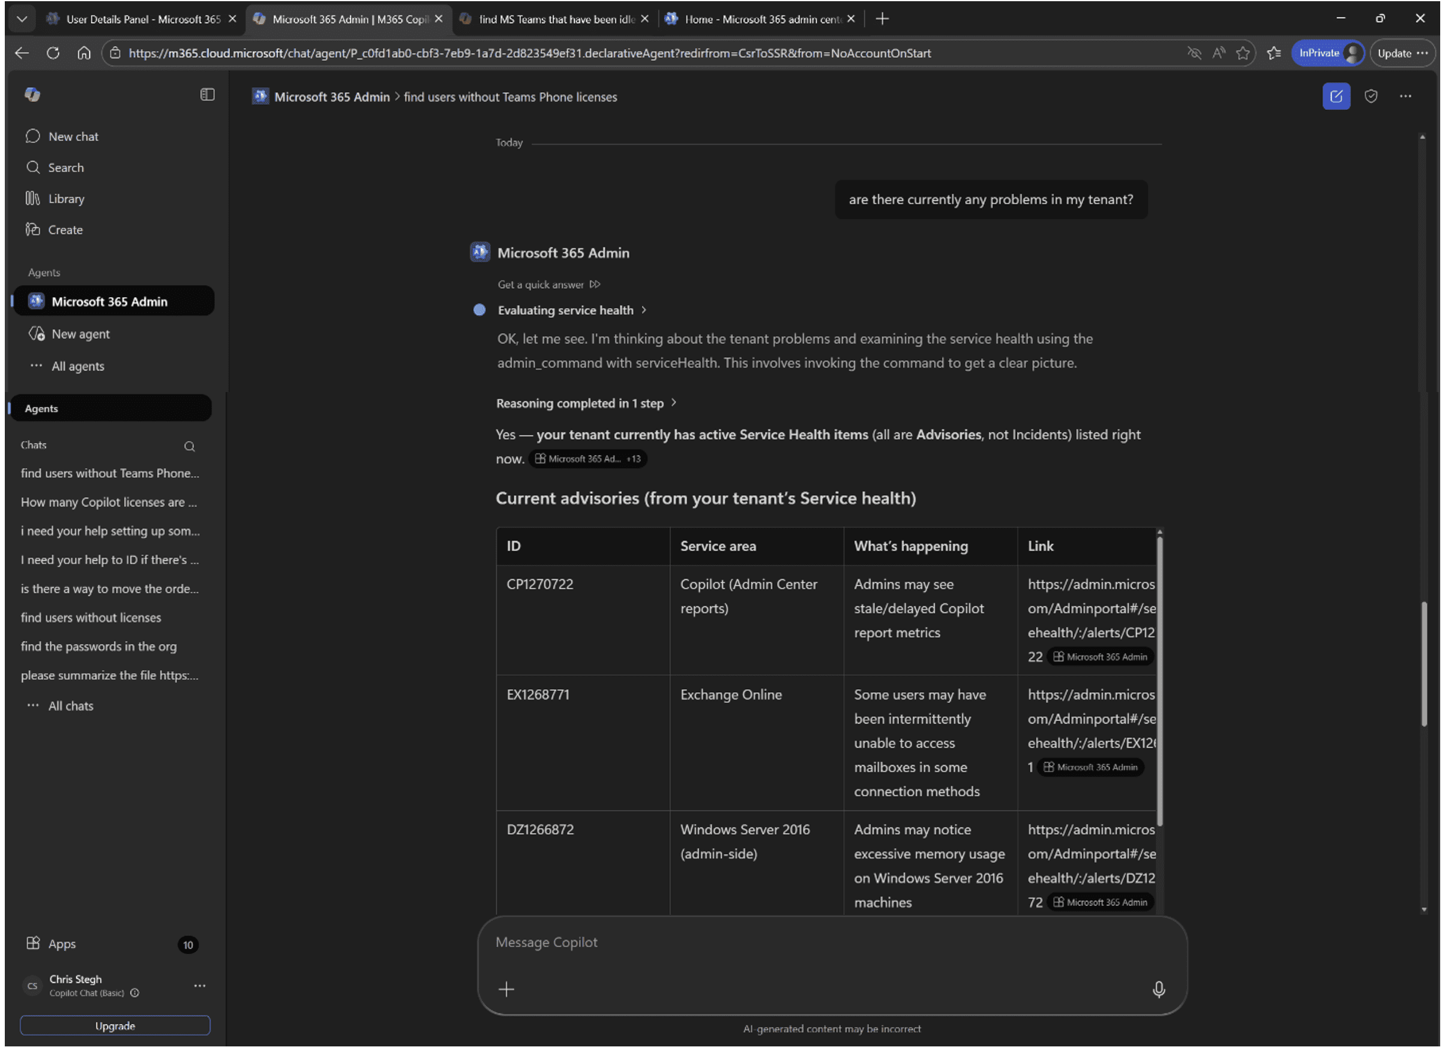Click the Upgrade button
The width and height of the screenshot is (1445, 1053).
pyautogui.click(x=115, y=1026)
